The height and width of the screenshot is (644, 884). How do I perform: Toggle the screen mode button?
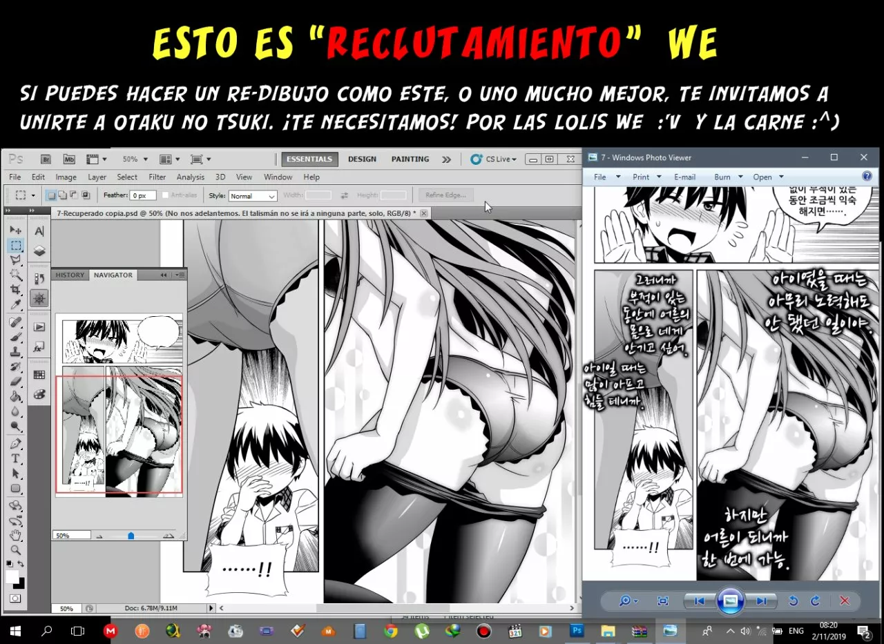pyautogui.click(x=197, y=159)
